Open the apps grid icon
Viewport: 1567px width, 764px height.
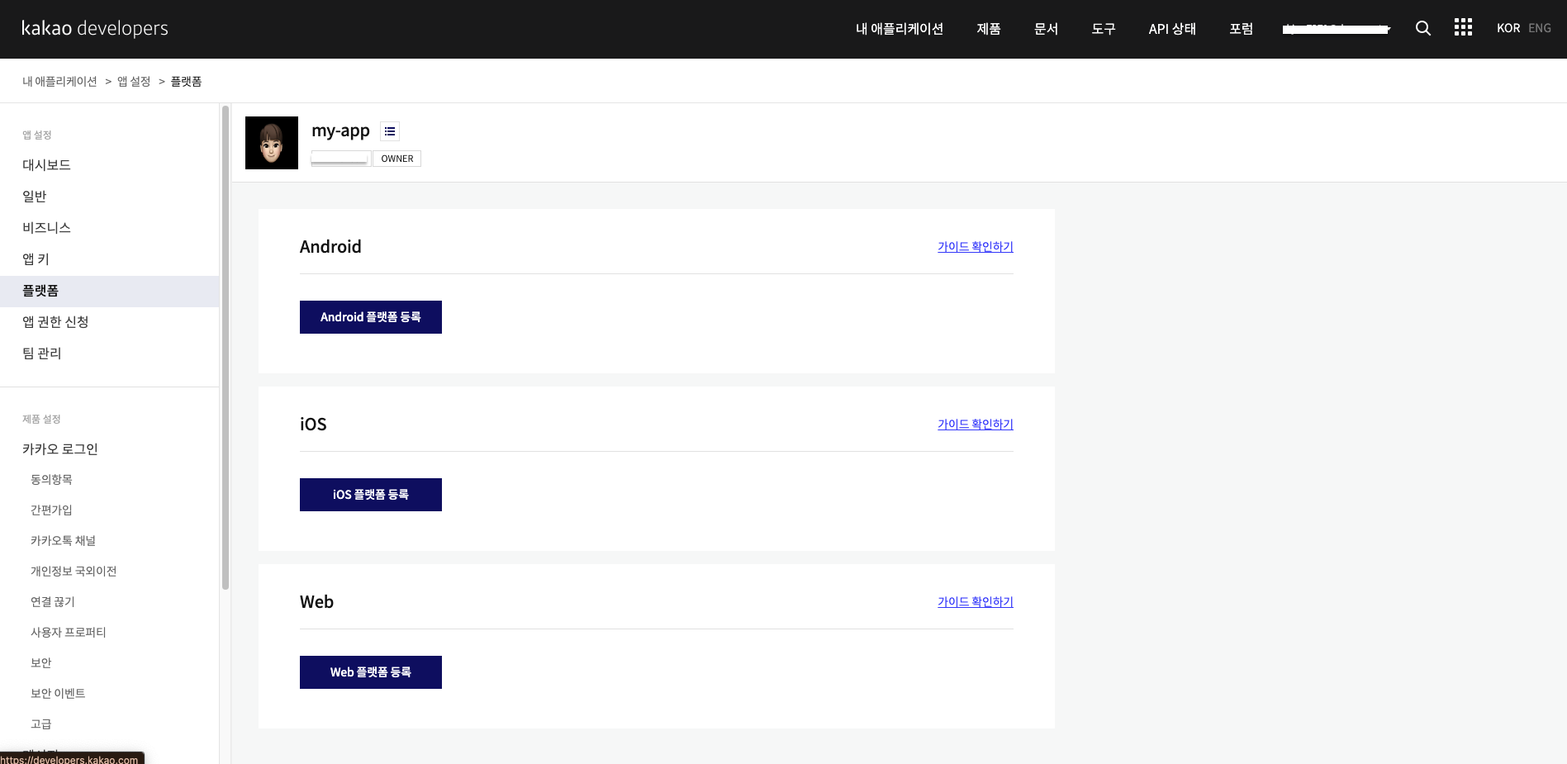(x=1463, y=28)
